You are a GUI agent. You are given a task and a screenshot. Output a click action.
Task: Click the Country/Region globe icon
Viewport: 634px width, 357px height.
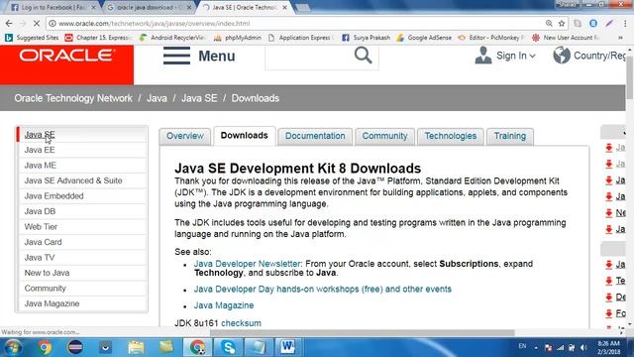(x=562, y=56)
